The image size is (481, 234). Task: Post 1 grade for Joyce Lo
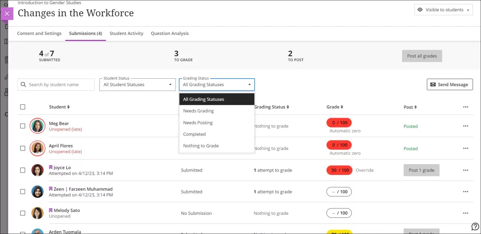point(421,170)
